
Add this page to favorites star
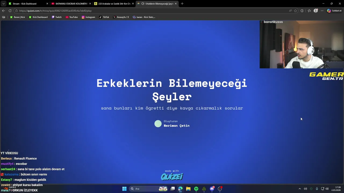[295, 11]
